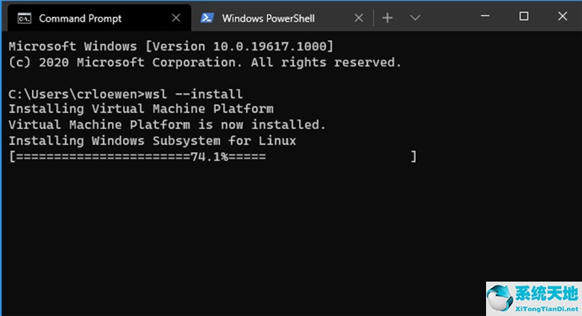
Task: Click the XiTongTianDi.net watermark text
Action: point(547,309)
